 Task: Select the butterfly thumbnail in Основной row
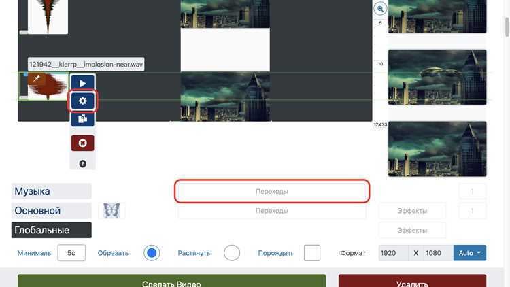[112, 211]
